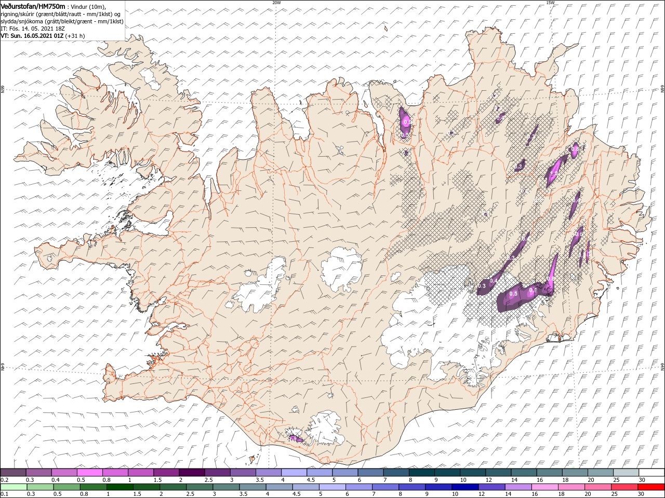The image size is (665, 498).
Task: Pick the dark teal 8 mm snow swatch
Action: coord(421,473)
